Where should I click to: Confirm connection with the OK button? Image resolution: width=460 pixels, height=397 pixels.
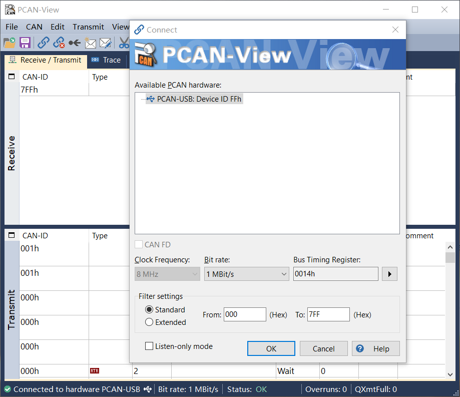[271, 348]
